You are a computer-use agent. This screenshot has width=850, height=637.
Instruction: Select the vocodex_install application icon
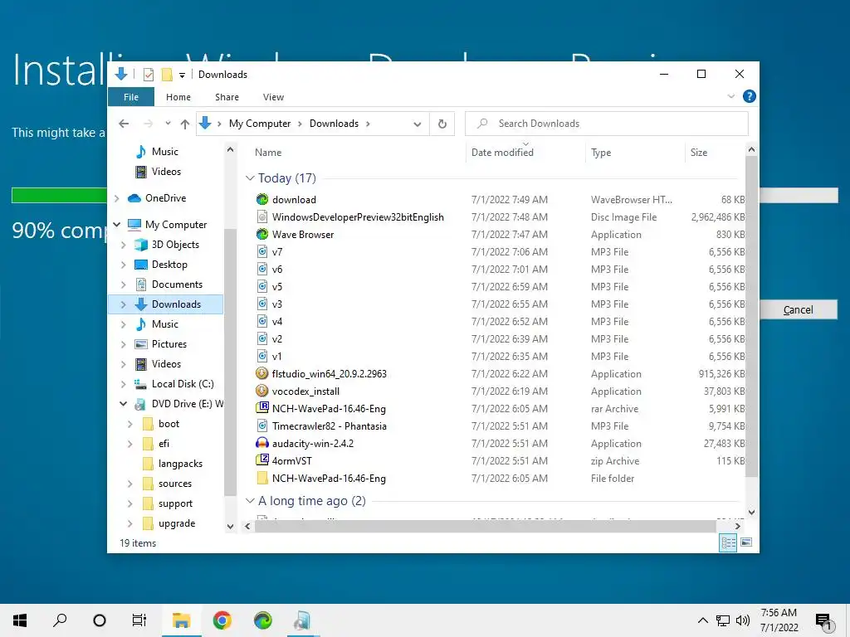tap(261, 391)
